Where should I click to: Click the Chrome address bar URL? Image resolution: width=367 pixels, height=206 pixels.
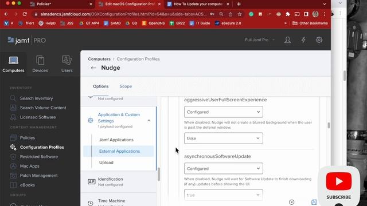(123, 14)
